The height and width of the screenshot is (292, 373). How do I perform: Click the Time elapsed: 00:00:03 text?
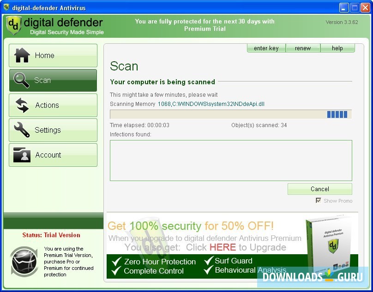click(x=139, y=125)
